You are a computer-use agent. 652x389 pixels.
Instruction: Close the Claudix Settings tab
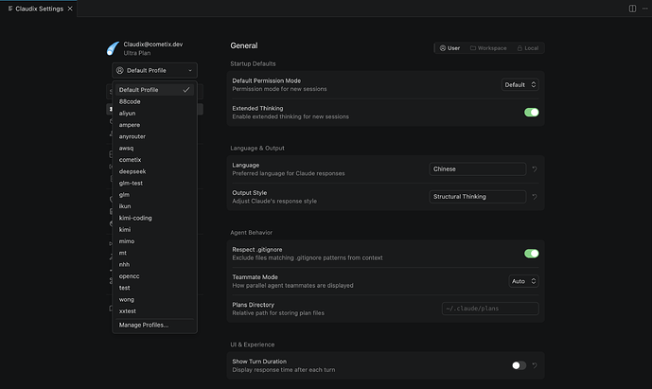pyautogui.click(x=70, y=9)
